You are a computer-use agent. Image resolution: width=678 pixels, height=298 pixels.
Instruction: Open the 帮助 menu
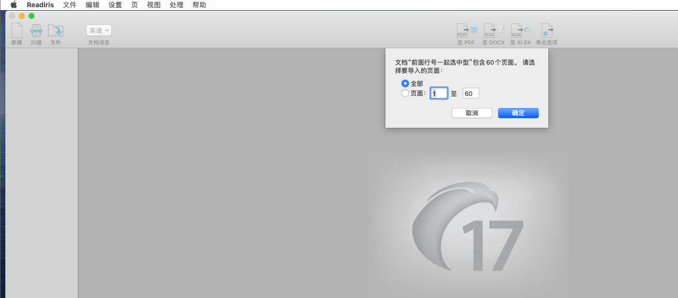pos(199,5)
